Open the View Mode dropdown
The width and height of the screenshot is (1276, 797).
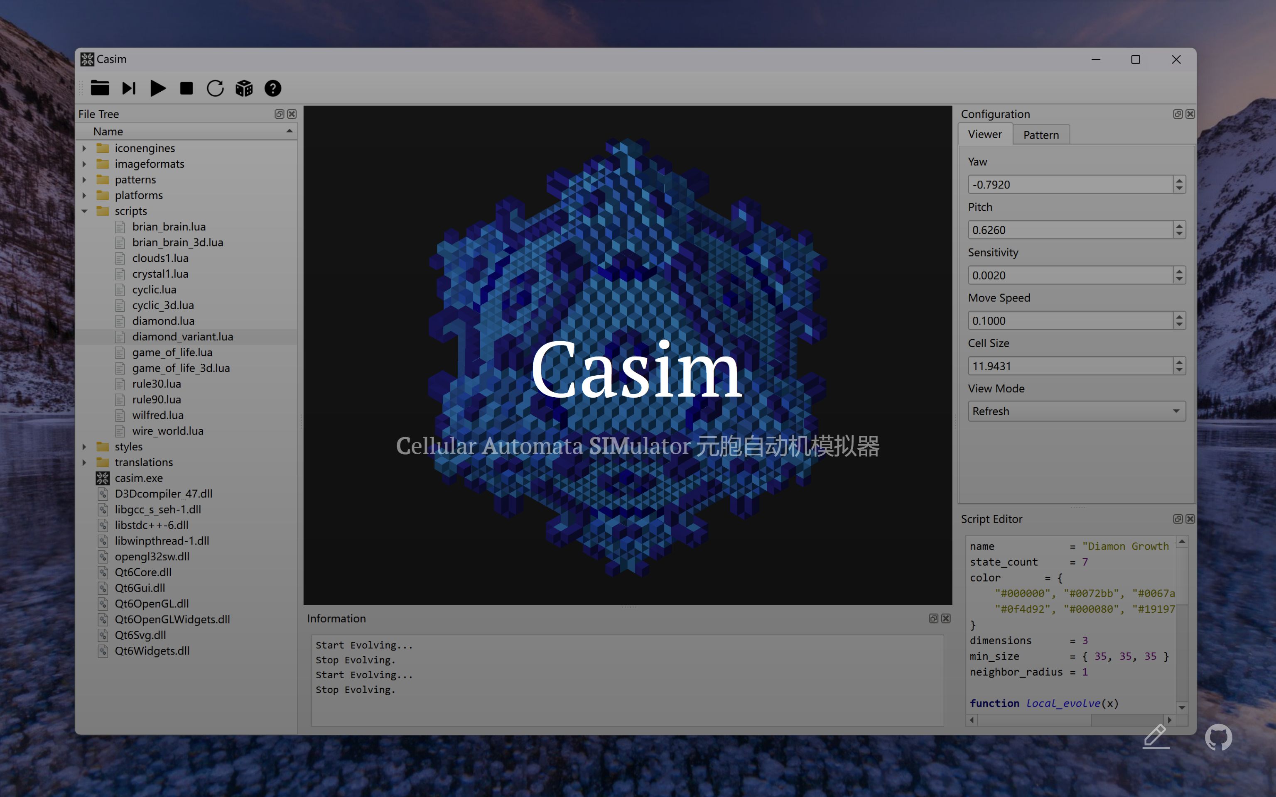point(1076,411)
